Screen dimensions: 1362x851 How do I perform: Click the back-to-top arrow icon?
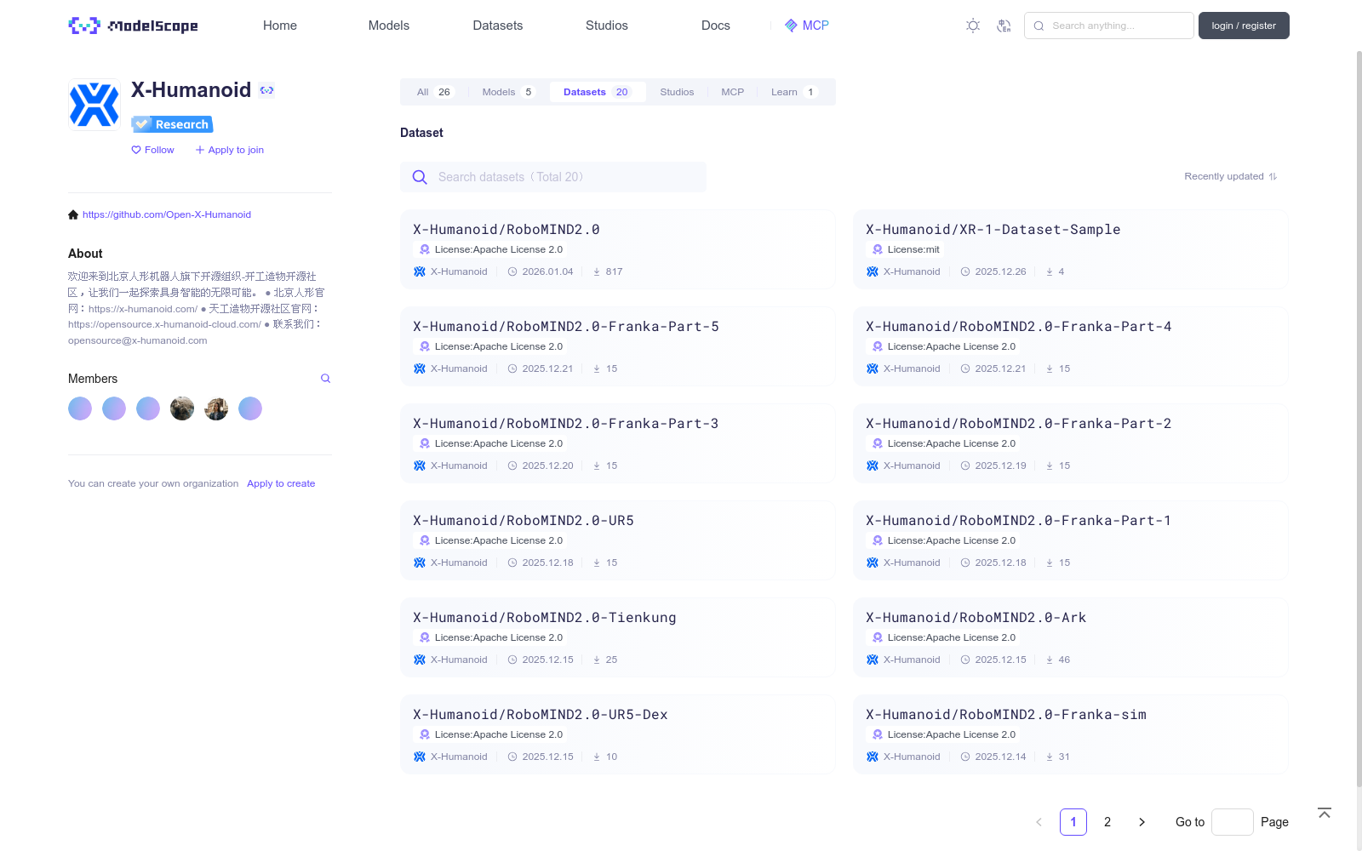point(1325,813)
